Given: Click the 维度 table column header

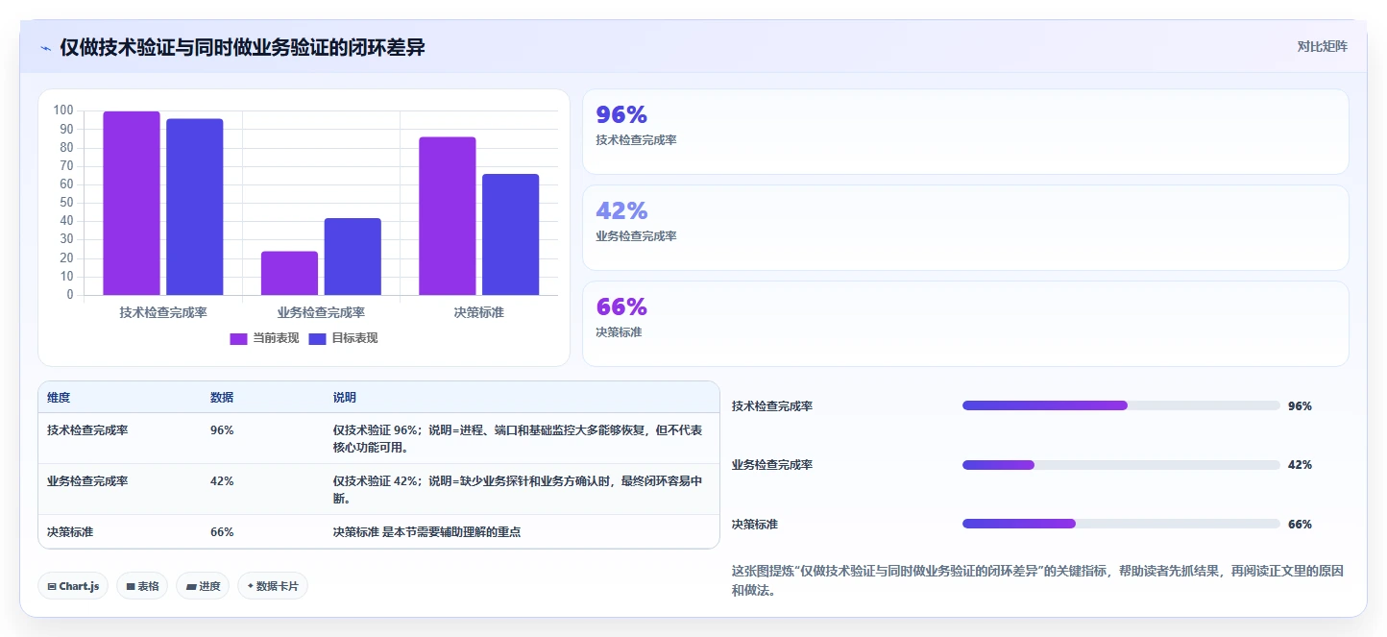Looking at the screenshot, I should [x=59, y=398].
